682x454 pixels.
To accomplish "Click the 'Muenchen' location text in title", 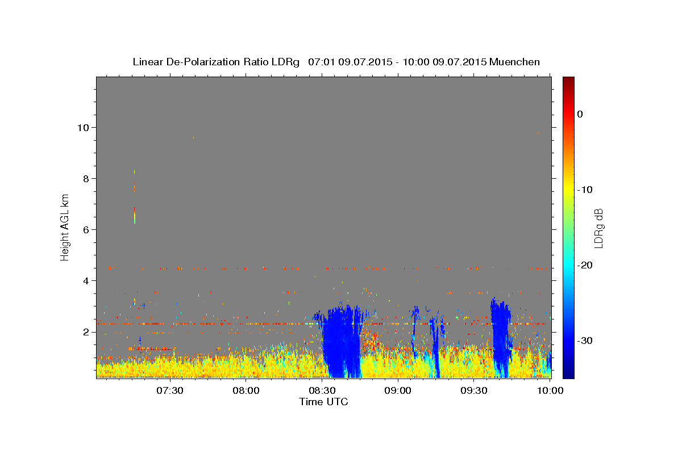I will click(x=515, y=62).
